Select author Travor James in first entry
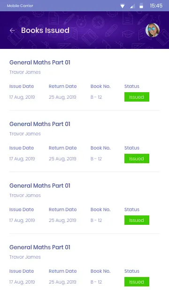The width and height of the screenshot is (169, 301). (25, 72)
